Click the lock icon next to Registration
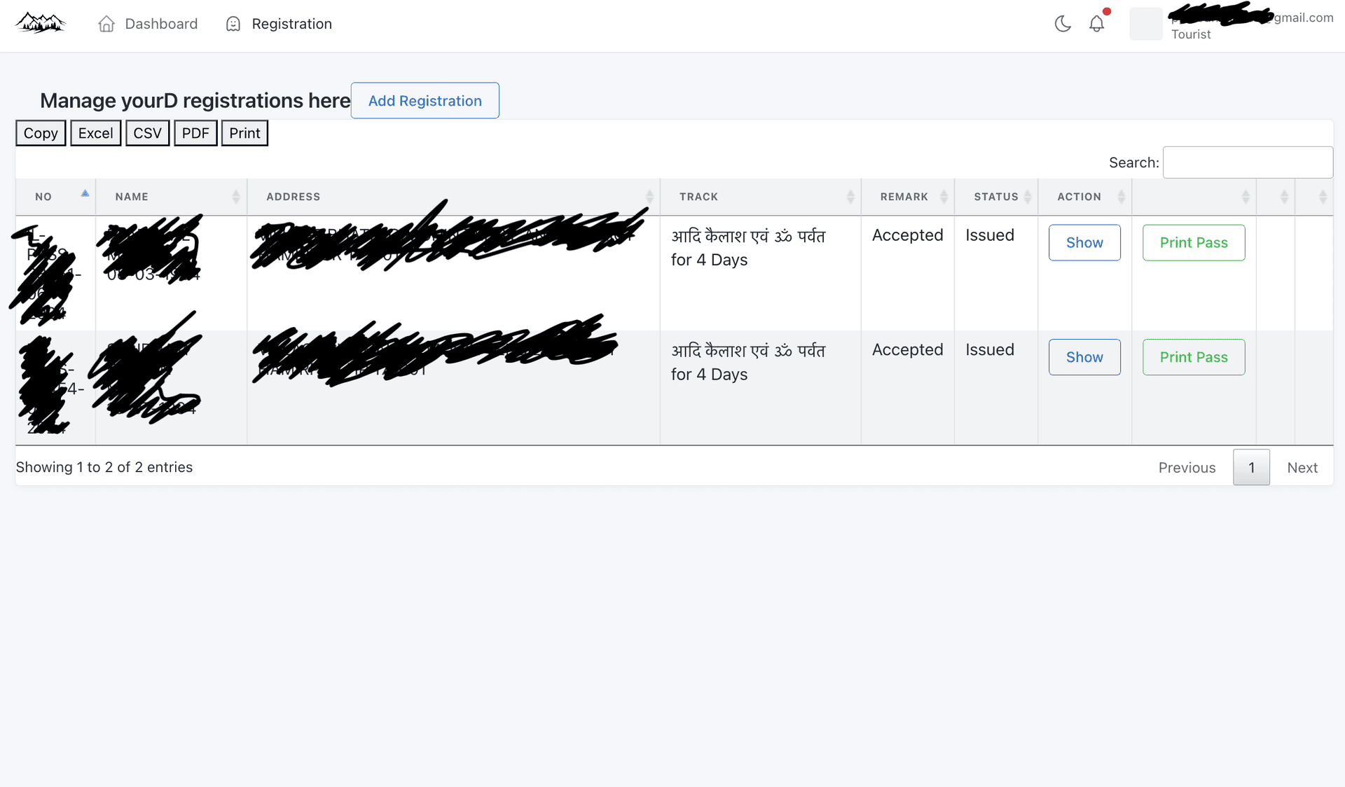This screenshot has width=1345, height=787. tap(233, 23)
